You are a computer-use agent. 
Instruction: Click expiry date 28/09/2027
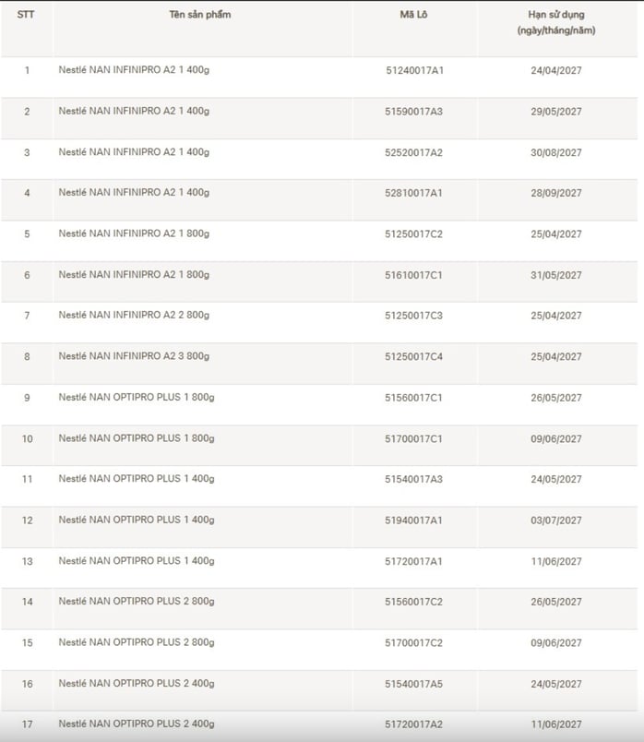coord(555,193)
